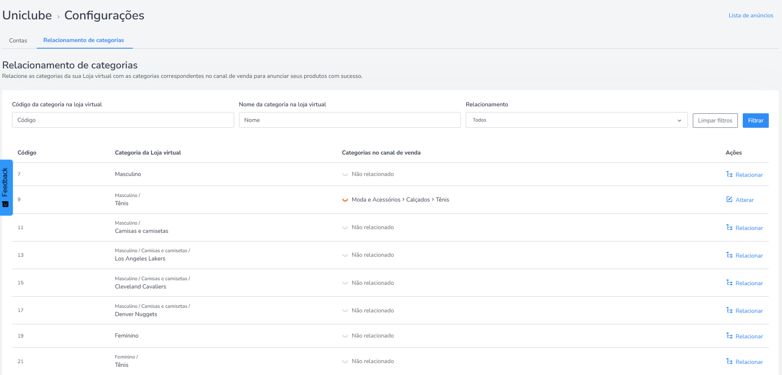Screen dimensions: 782x375
Task: Click the smiley icon on the Feedback tab
Action: click(x=5, y=204)
